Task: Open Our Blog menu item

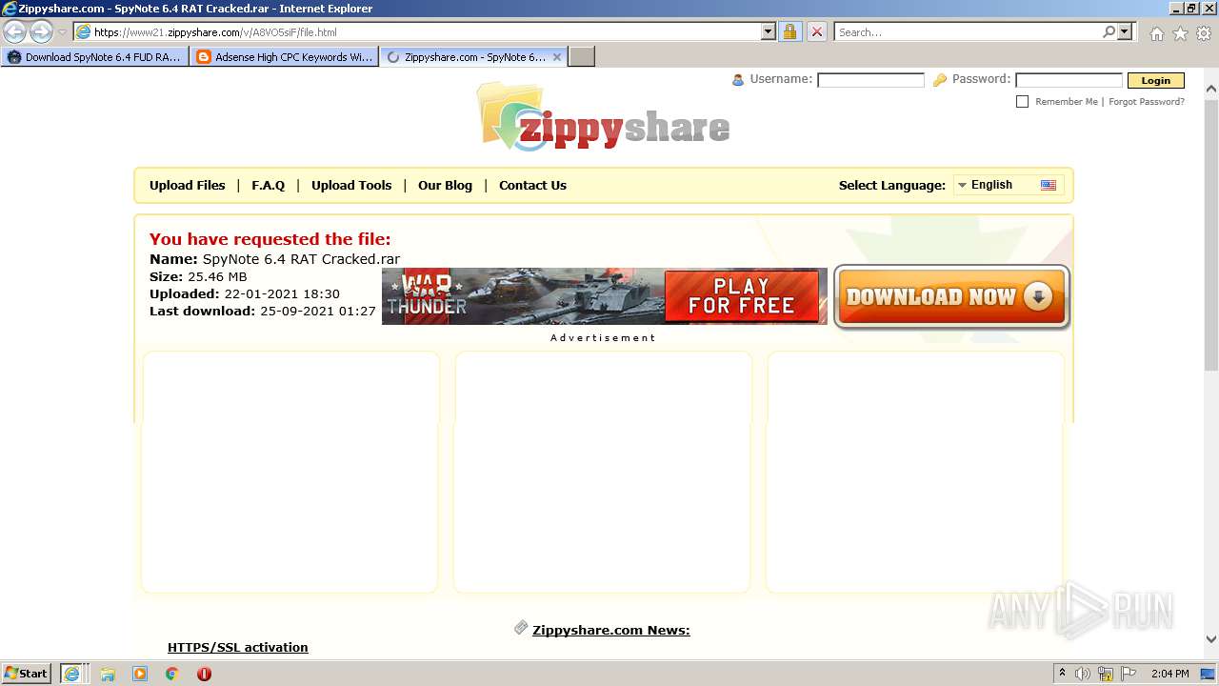Action: tap(445, 185)
